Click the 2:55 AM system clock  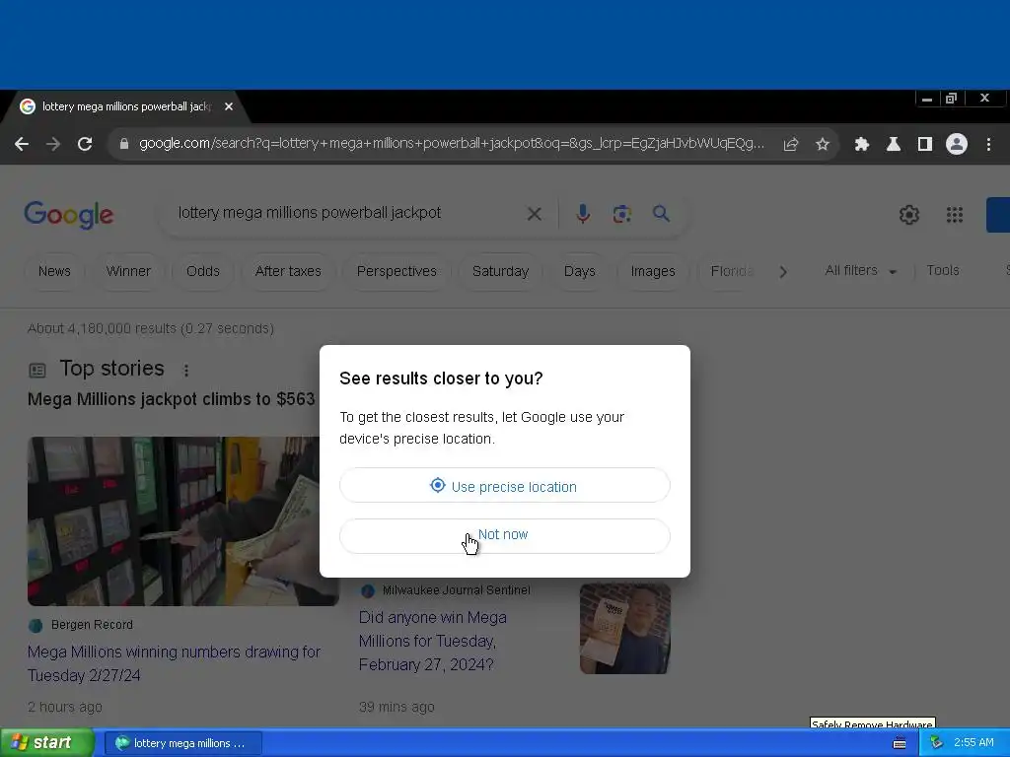click(974, 743)
